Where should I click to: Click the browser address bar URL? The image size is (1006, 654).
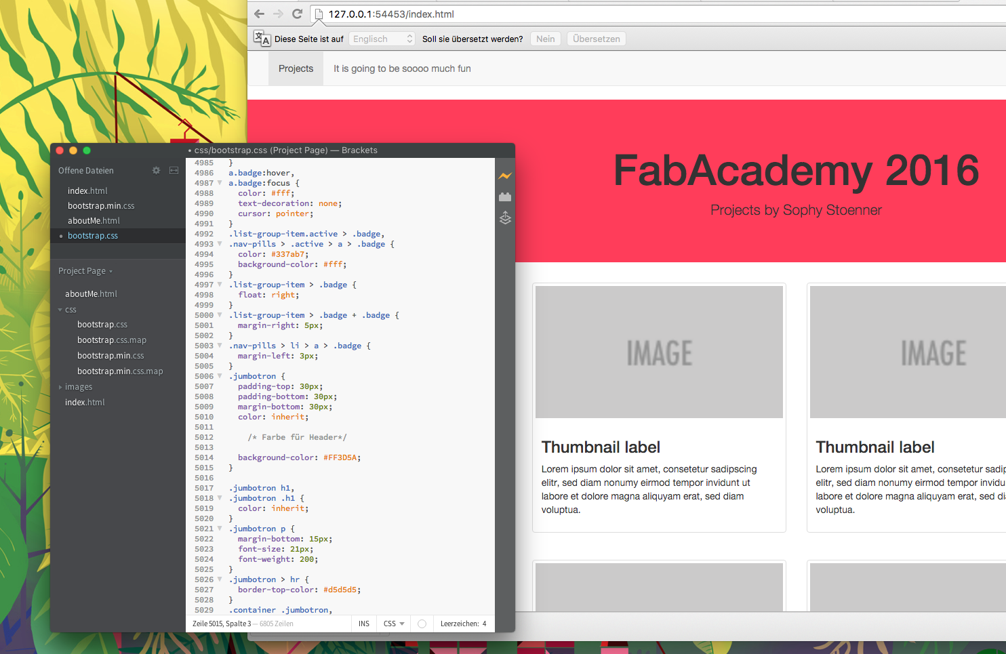tap(391, 14)
